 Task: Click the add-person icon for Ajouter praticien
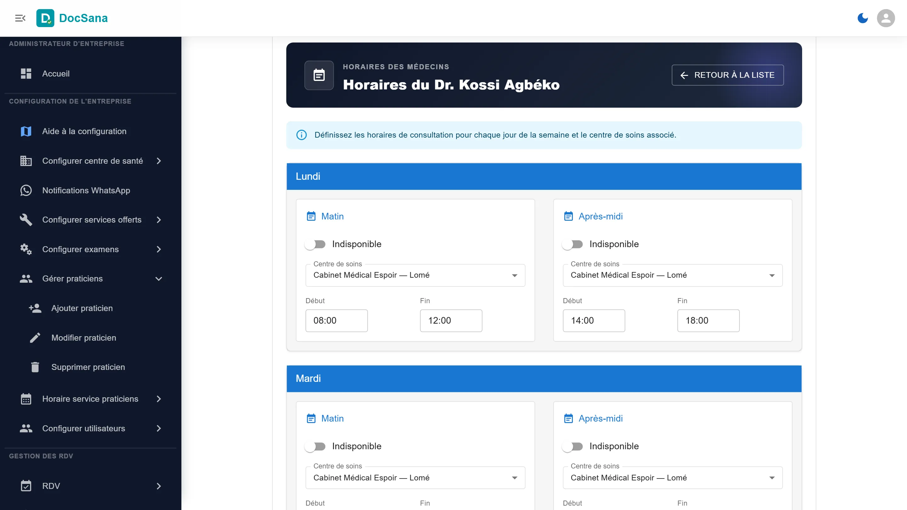click(x=35, y=308)
